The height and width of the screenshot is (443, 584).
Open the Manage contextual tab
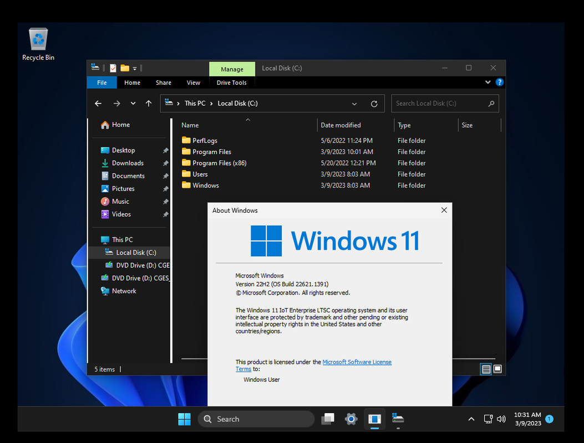pos(232,69)
